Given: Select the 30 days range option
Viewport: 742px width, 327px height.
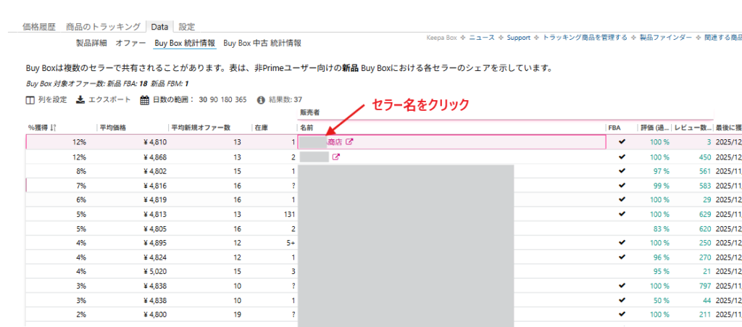Looking at the screenshot, I should point(204,99).
